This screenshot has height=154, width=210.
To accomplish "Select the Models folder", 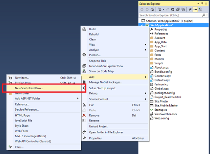I will [159, 59].
